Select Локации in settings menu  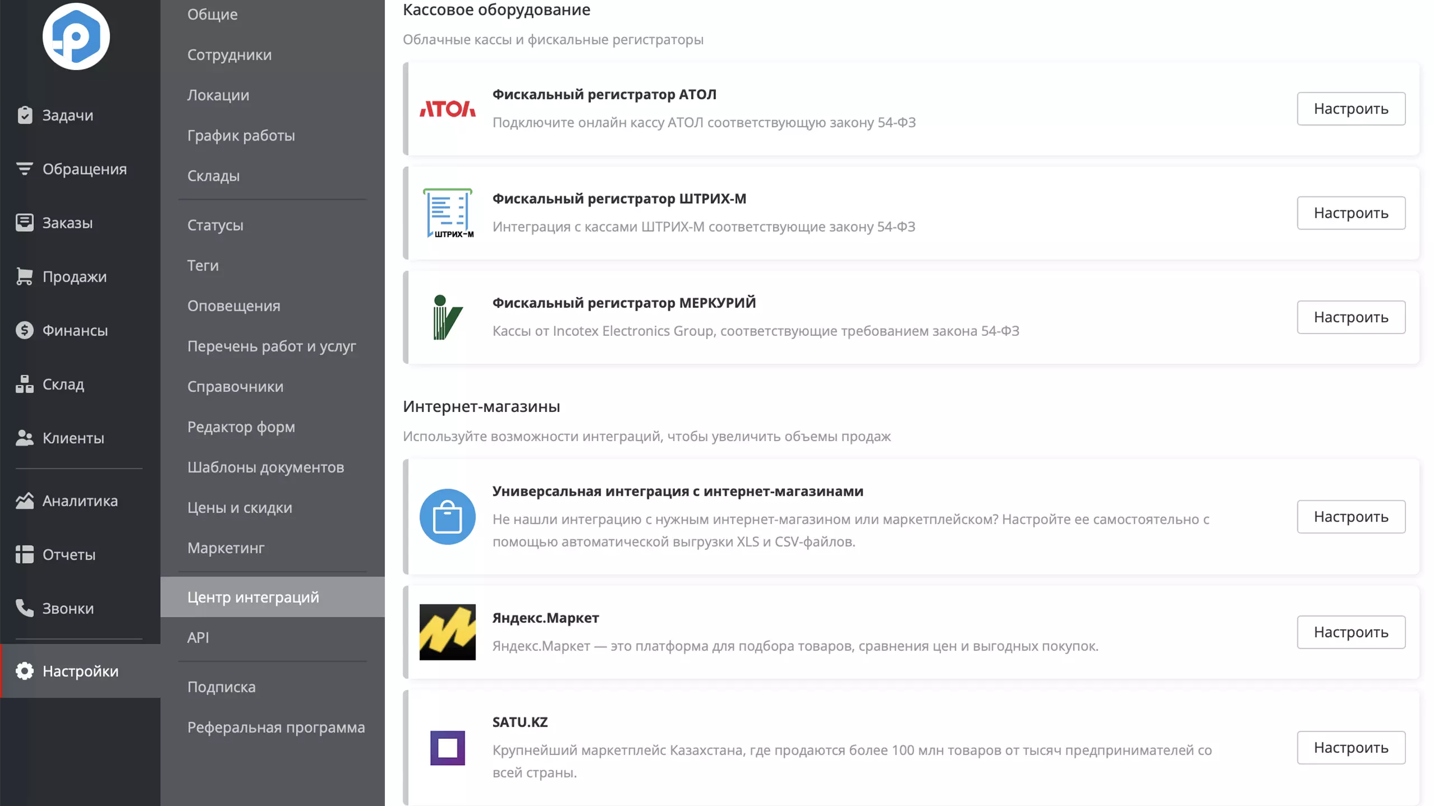coord(272,95)
